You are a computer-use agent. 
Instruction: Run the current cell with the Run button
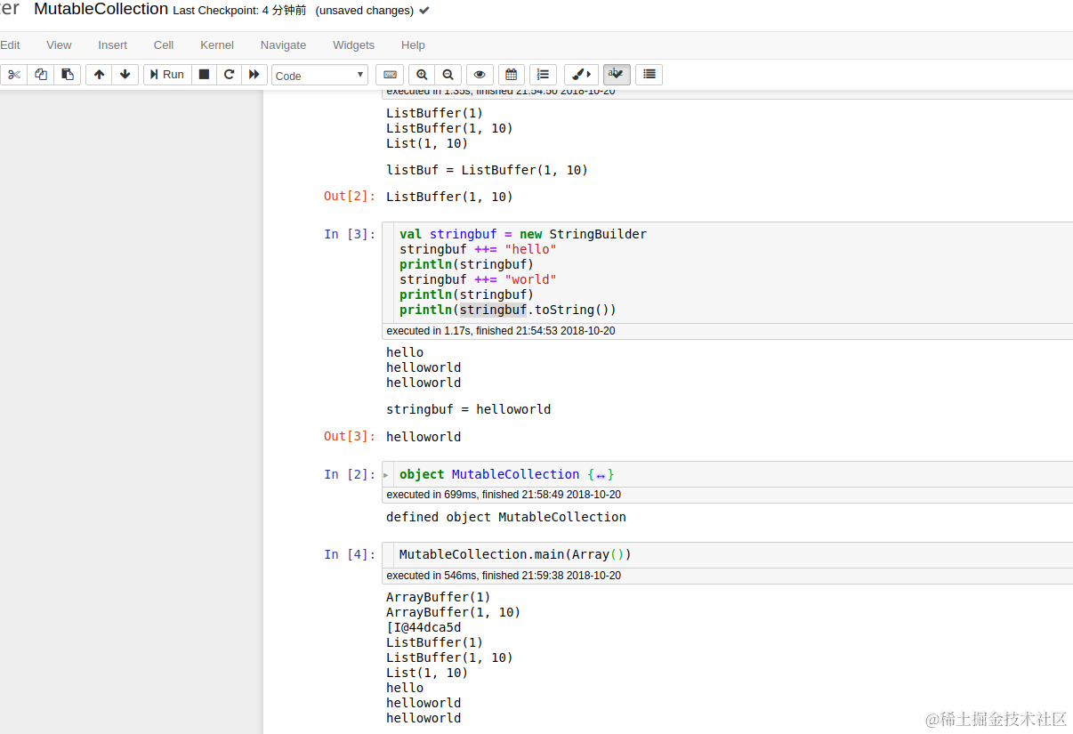[165, 74]
